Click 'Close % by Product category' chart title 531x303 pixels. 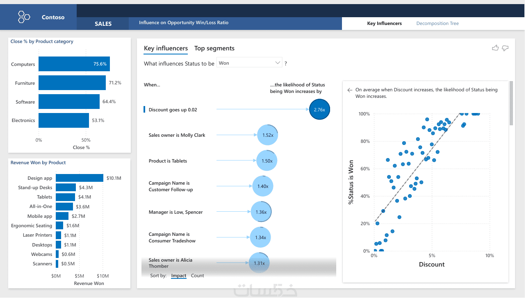point(42,41)
